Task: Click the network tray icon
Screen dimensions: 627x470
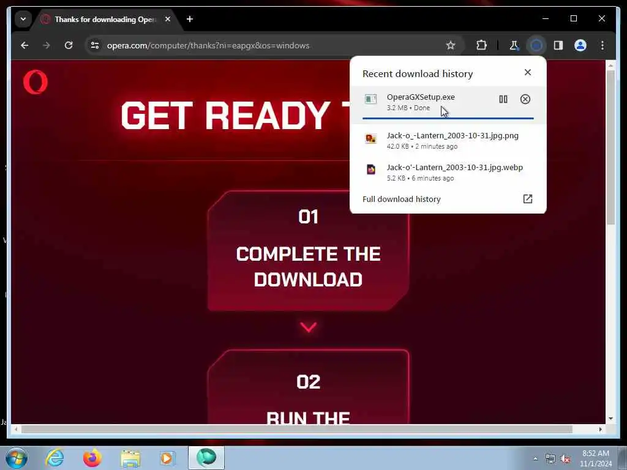Action: [x=550, y=459]
